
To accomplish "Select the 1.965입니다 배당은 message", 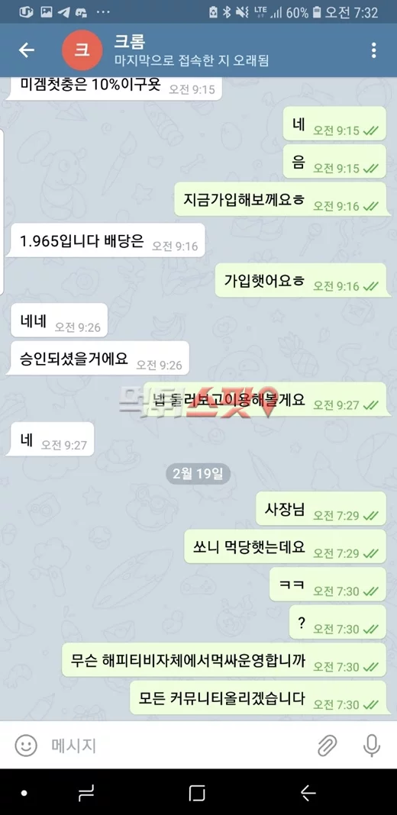I will [105, 240].
